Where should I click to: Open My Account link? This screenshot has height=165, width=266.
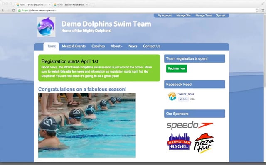click(165, 15)
